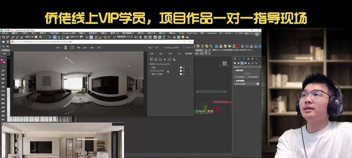Click the pink logo in left sidebar
Image resolution: width=352 pixels, height=158 pixels.
pos(3,61)
